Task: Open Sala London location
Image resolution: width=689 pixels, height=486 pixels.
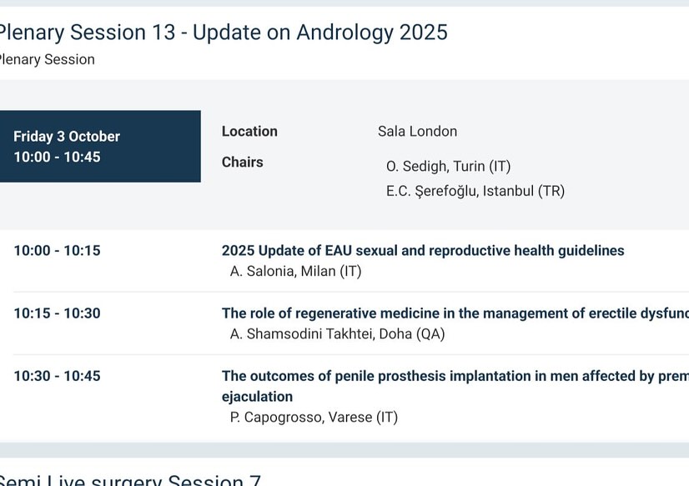Action: (x=417, y=131)
